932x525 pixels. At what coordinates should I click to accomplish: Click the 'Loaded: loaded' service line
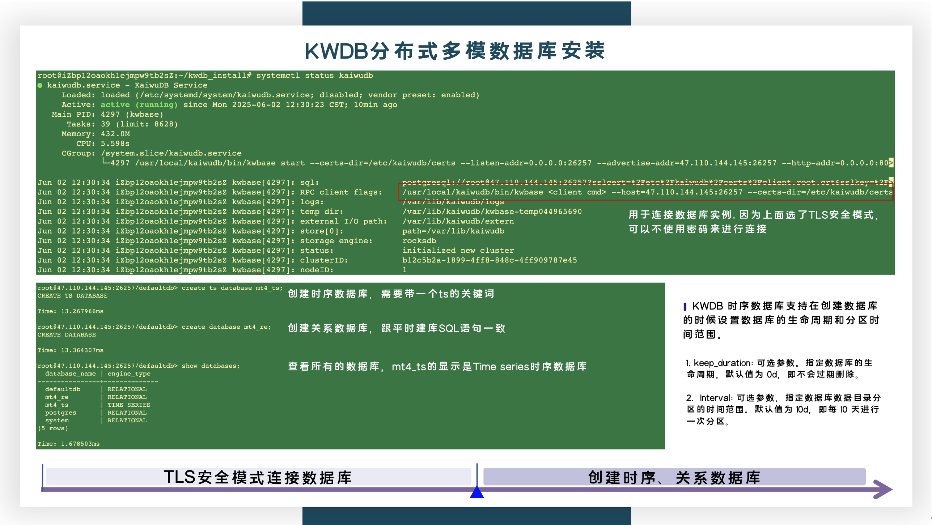(x=270, y=95)
